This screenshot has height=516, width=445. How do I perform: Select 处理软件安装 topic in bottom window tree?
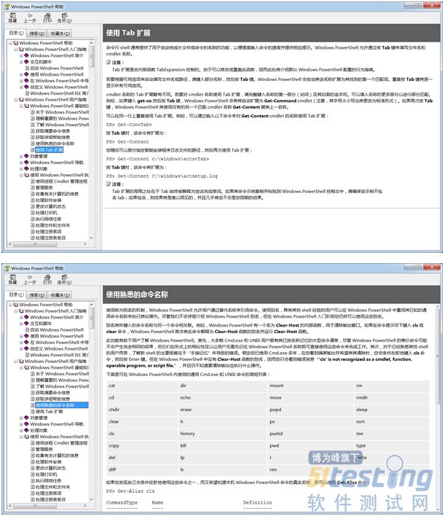tap(48, 462)
